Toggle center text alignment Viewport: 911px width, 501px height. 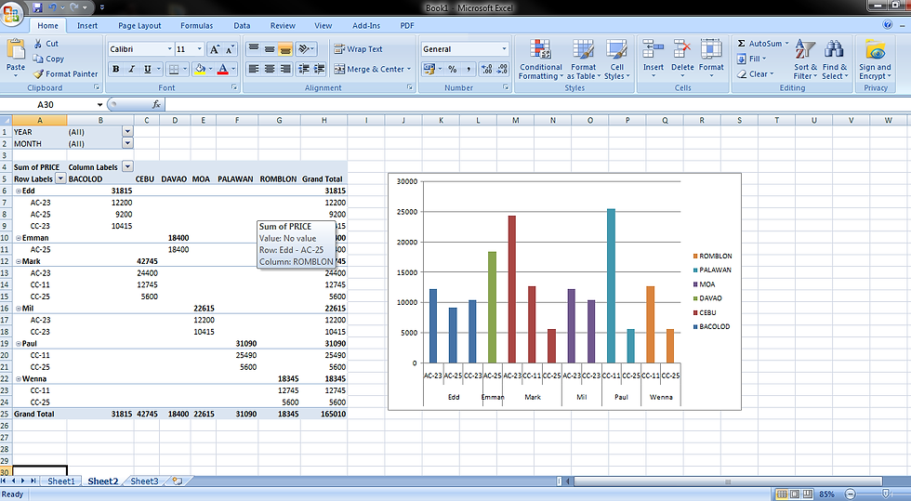click(x=269, y=69)
